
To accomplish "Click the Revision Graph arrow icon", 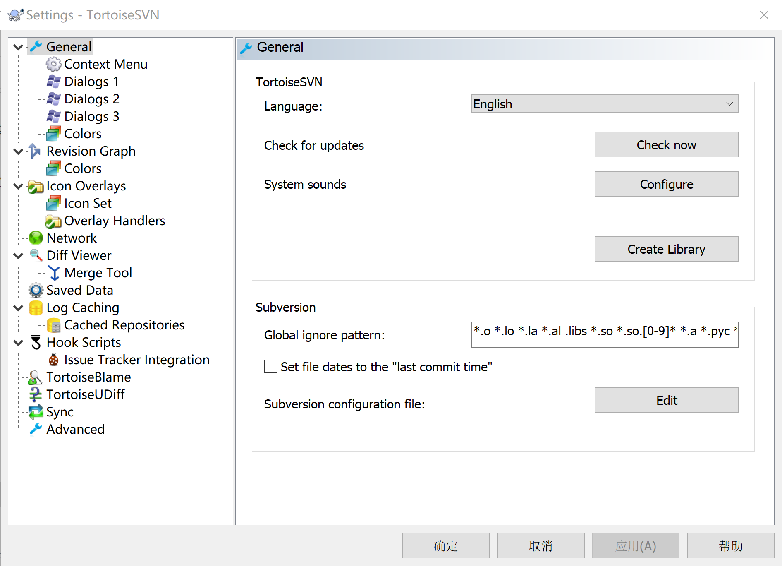I will click(x=35, y=151).
